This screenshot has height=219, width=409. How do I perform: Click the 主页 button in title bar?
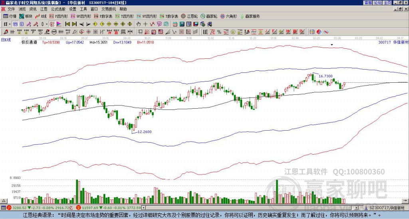(387, 2)
